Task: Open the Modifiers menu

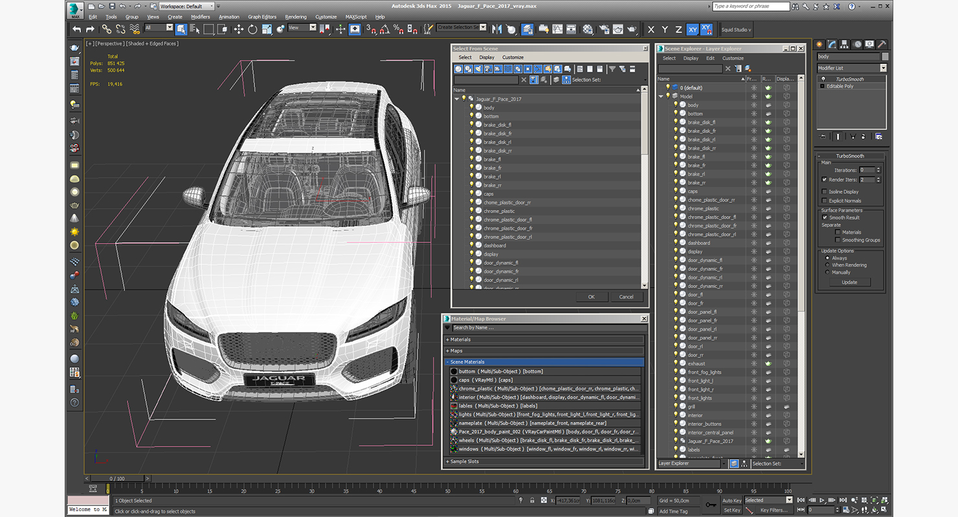Action: (200, 17)
